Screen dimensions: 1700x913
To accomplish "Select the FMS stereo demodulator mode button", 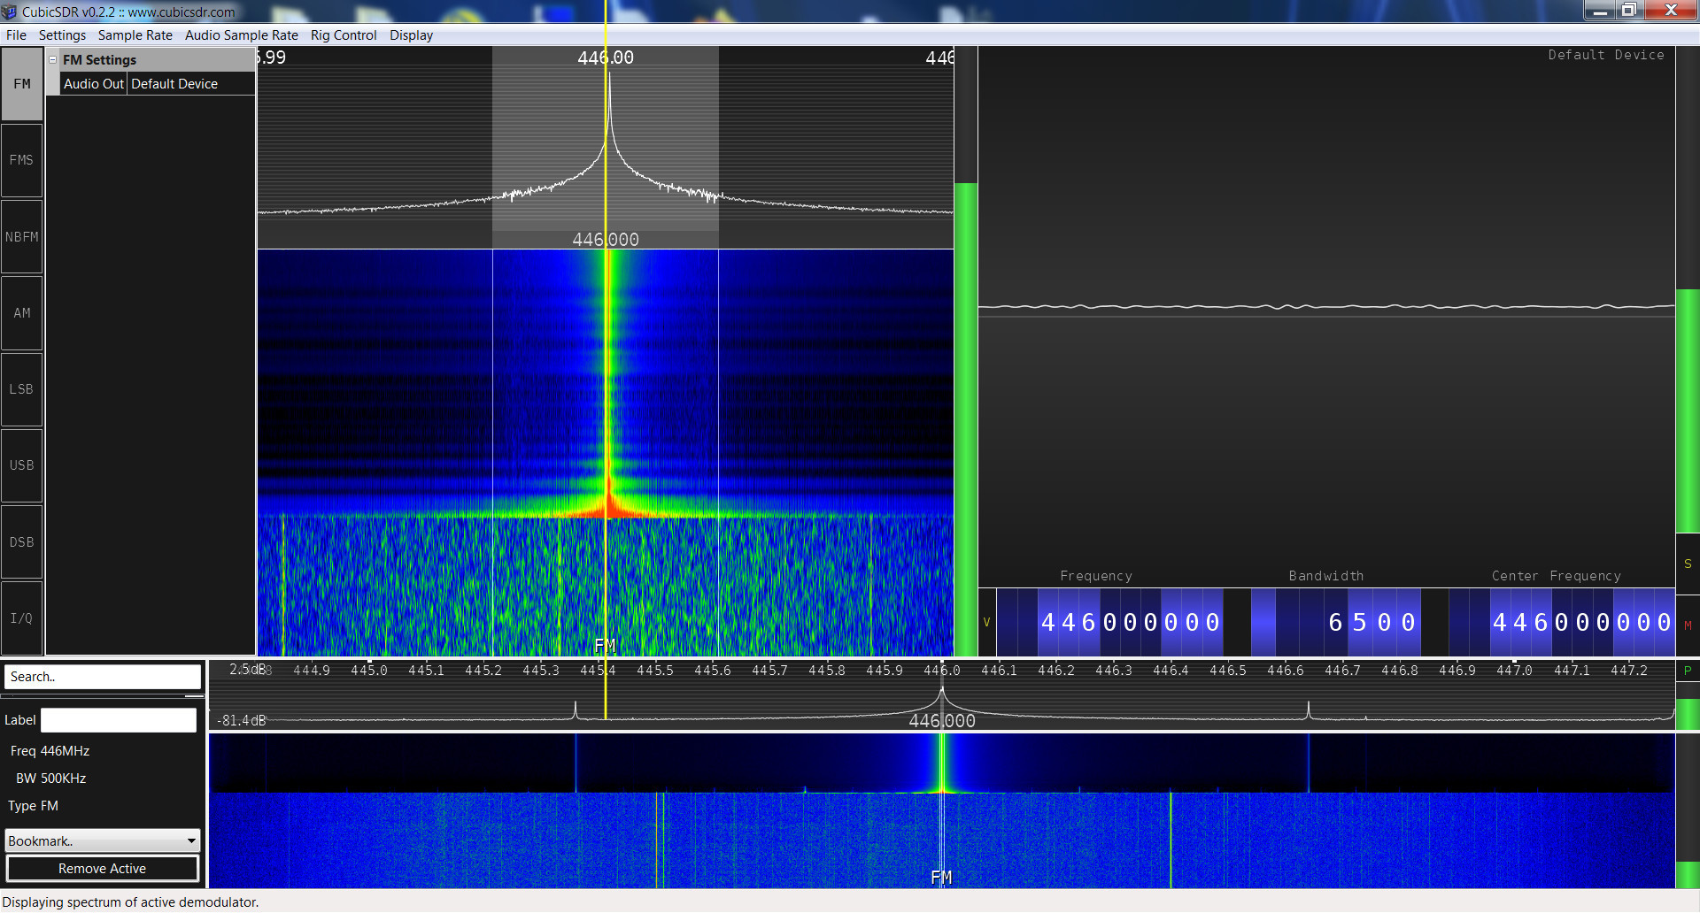I will pyautogui.click(x=22, y=160).
